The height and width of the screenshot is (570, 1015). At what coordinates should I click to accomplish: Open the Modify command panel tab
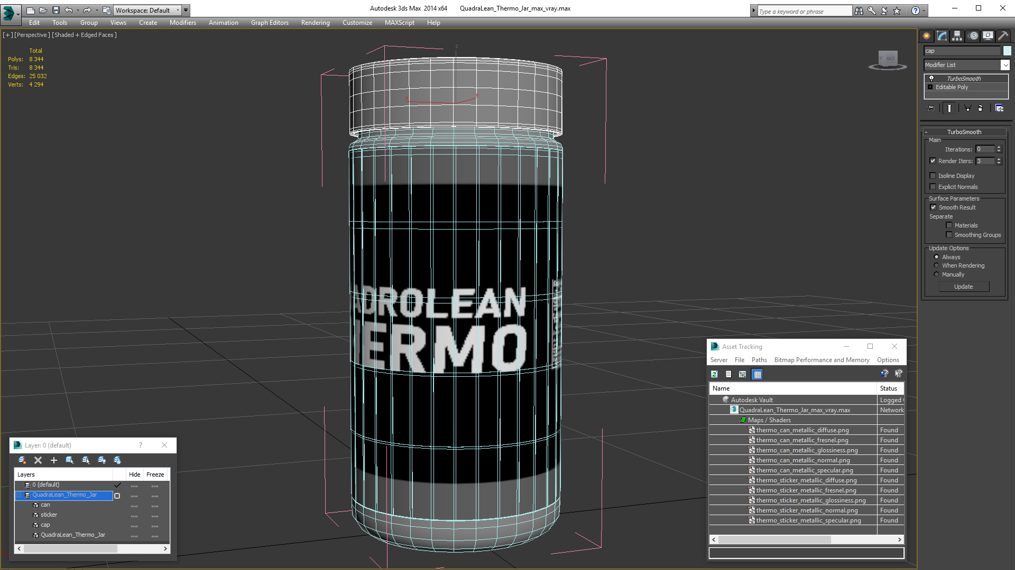[942, 36]
